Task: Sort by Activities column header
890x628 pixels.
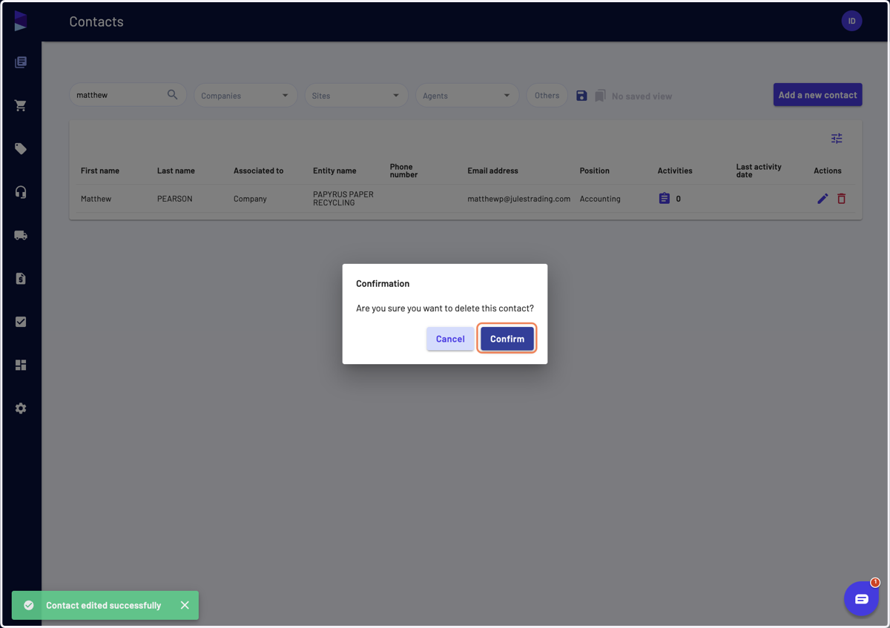Action: pos(675,171)
